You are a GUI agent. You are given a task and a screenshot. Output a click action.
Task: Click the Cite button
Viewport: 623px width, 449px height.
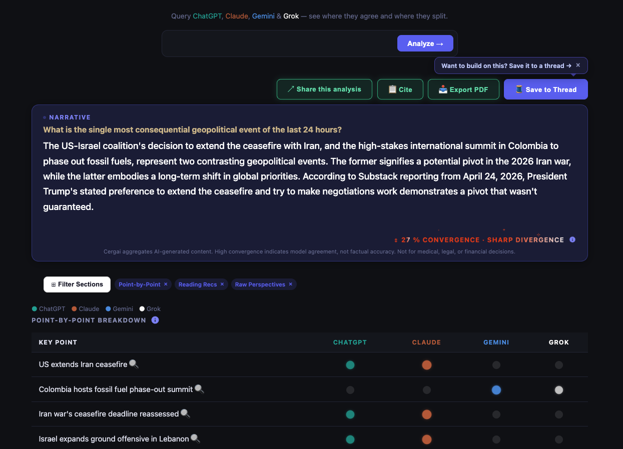(400, 89)
